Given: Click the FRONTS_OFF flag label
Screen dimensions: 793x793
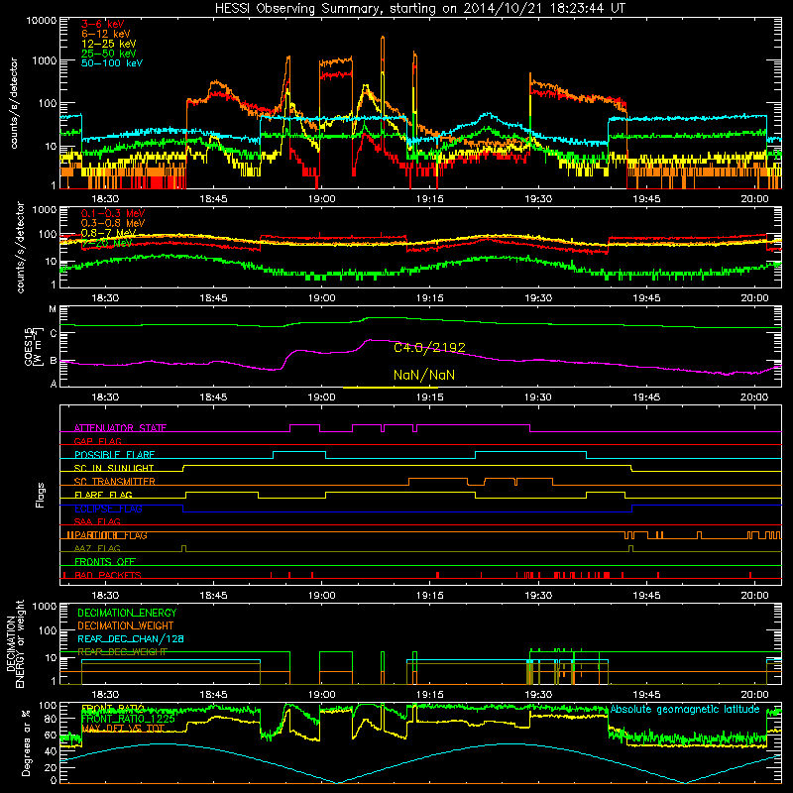Looking at the screenshot, I should [x=105, y=562].
